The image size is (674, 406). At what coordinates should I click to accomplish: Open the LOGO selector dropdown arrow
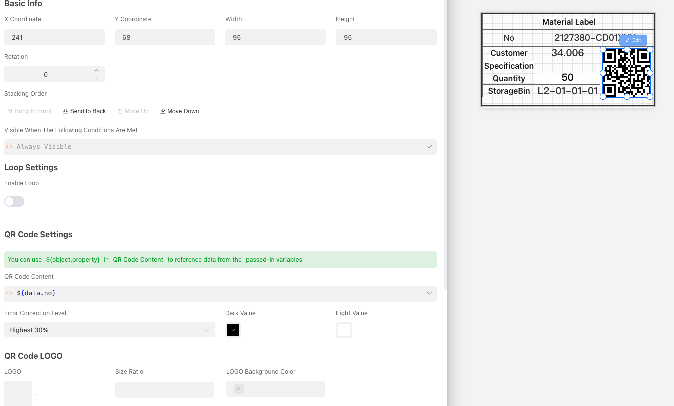(x=37, y=395)
